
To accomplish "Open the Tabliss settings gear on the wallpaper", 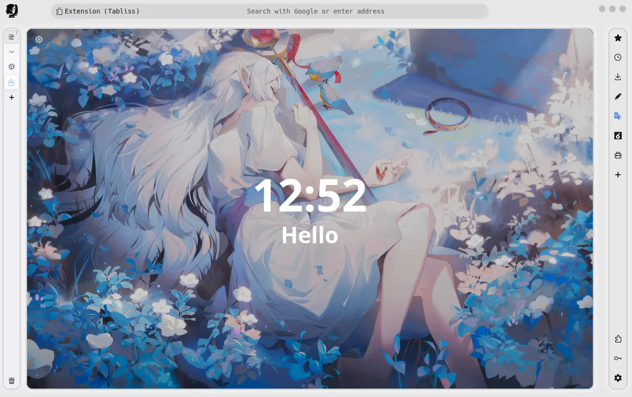I will click(39, 40).
